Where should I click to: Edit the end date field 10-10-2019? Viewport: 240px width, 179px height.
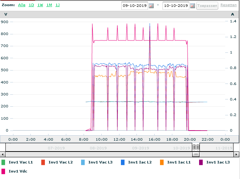tap(176, 6)
